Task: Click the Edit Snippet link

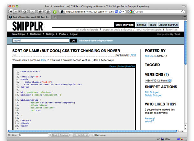Action: (x=152, y=92)
